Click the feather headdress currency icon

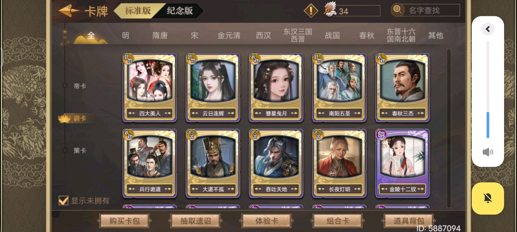(330, 9)
